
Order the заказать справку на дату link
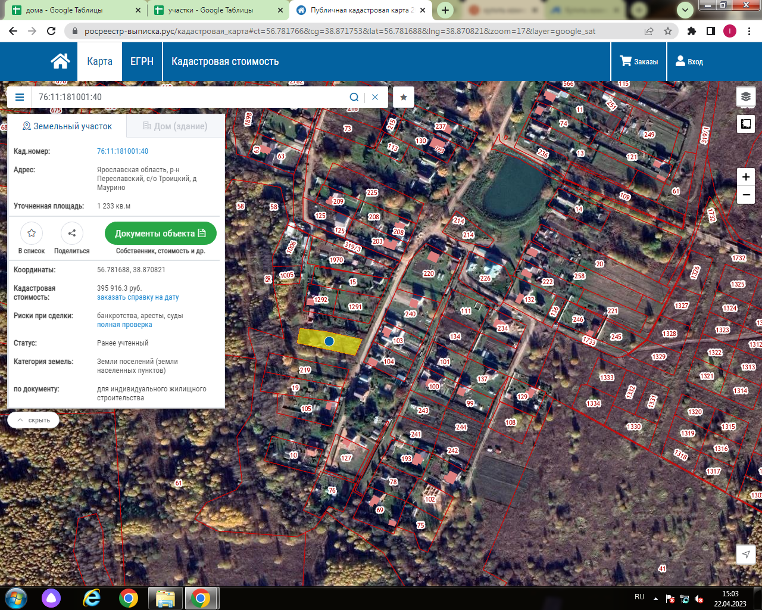[138, 297]
